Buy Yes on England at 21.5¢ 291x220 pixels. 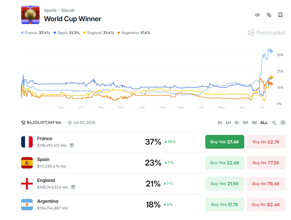pos(224,184)
